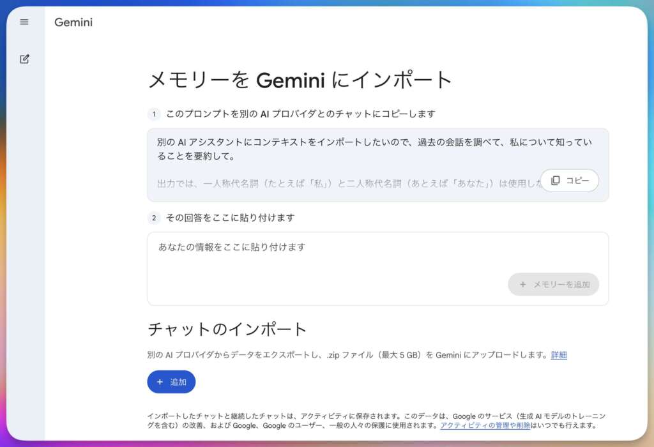Start a new chat with pencil icon
The width and height of the screenshot is (654, 447).
pos(24,59)
